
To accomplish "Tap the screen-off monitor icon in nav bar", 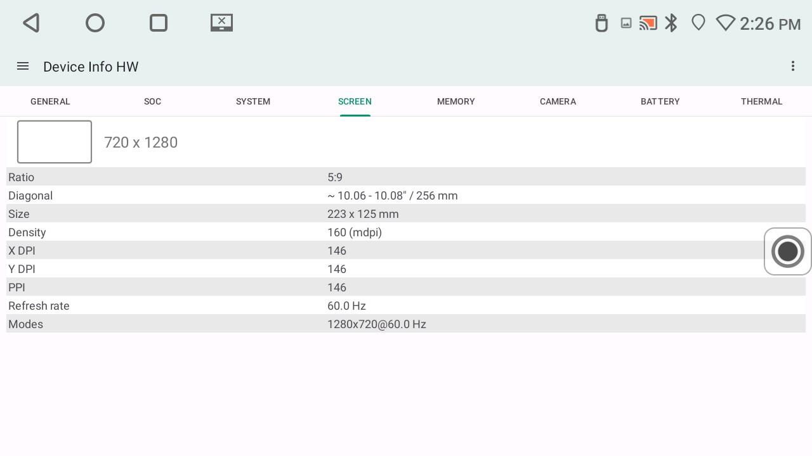I will point(221,23).
